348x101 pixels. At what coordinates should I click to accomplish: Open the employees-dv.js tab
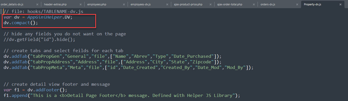coord(141,5)
